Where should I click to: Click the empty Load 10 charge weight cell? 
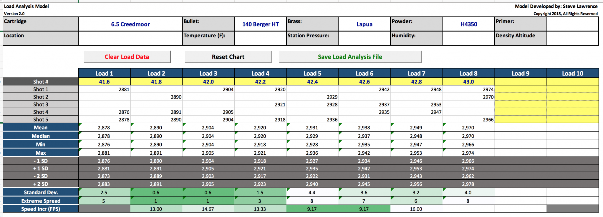coord(573,81)
